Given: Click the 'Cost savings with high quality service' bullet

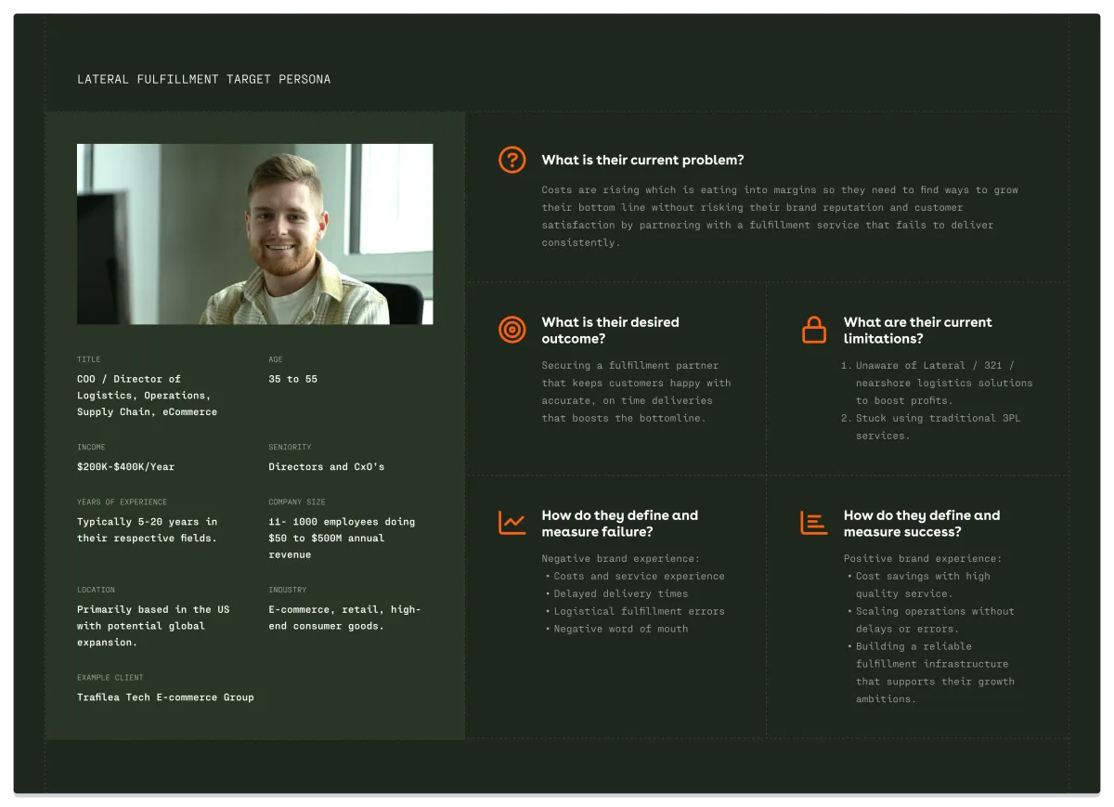Looking at the screenshot, I should [x=919, y=585].
